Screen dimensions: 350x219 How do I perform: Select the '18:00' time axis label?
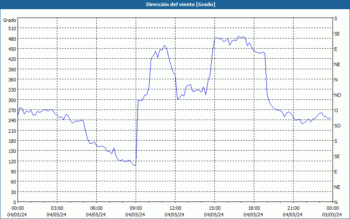pos(254,208)
